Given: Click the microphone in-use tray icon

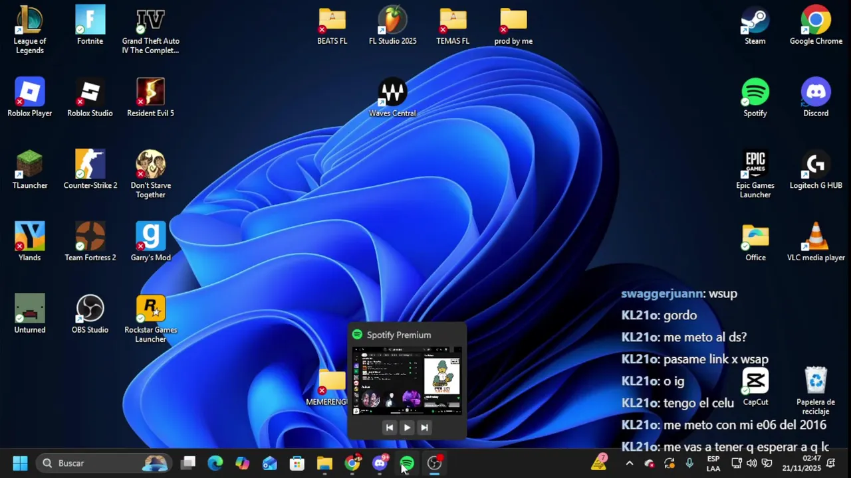Looking at the screenshot, I should click(689, 463).
